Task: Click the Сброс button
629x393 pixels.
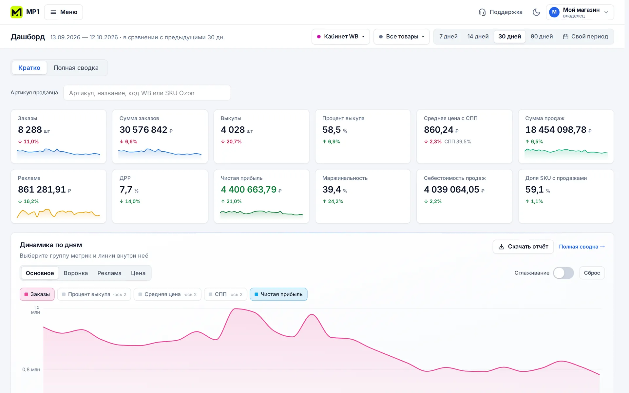Action: (x=592, y=273)
